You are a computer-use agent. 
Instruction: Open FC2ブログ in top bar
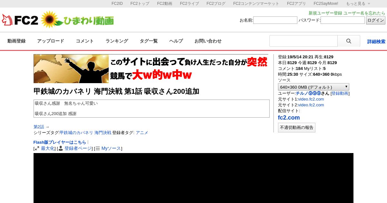216,4
